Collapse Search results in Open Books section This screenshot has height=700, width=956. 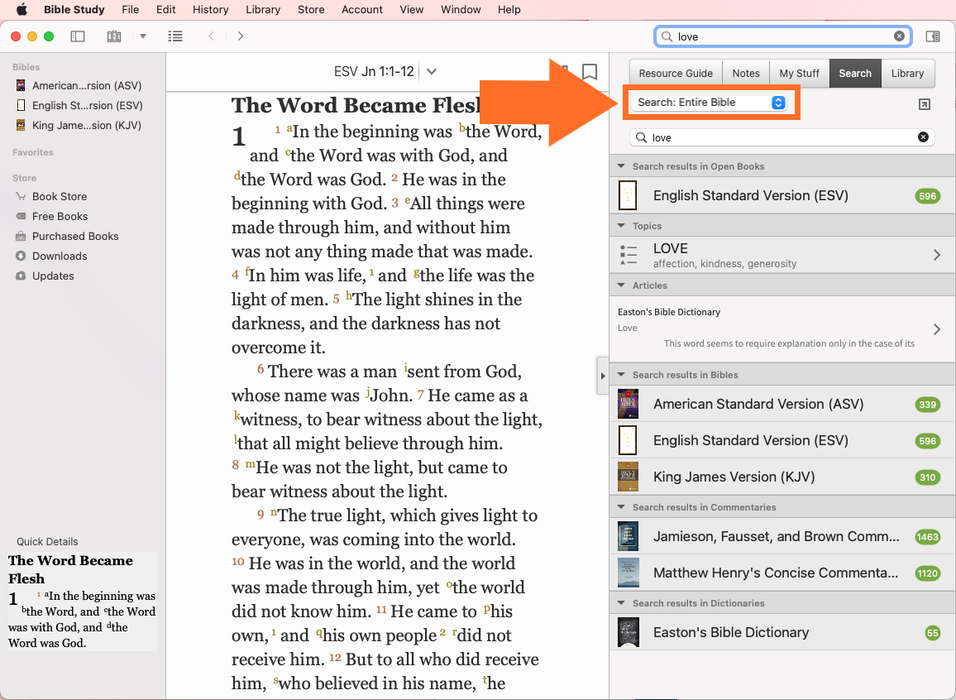pos(621,165)
